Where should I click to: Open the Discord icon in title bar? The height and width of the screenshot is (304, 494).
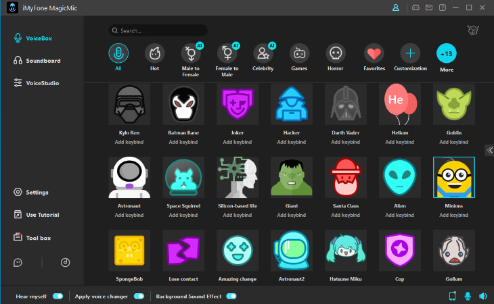[x=416, y=7]
